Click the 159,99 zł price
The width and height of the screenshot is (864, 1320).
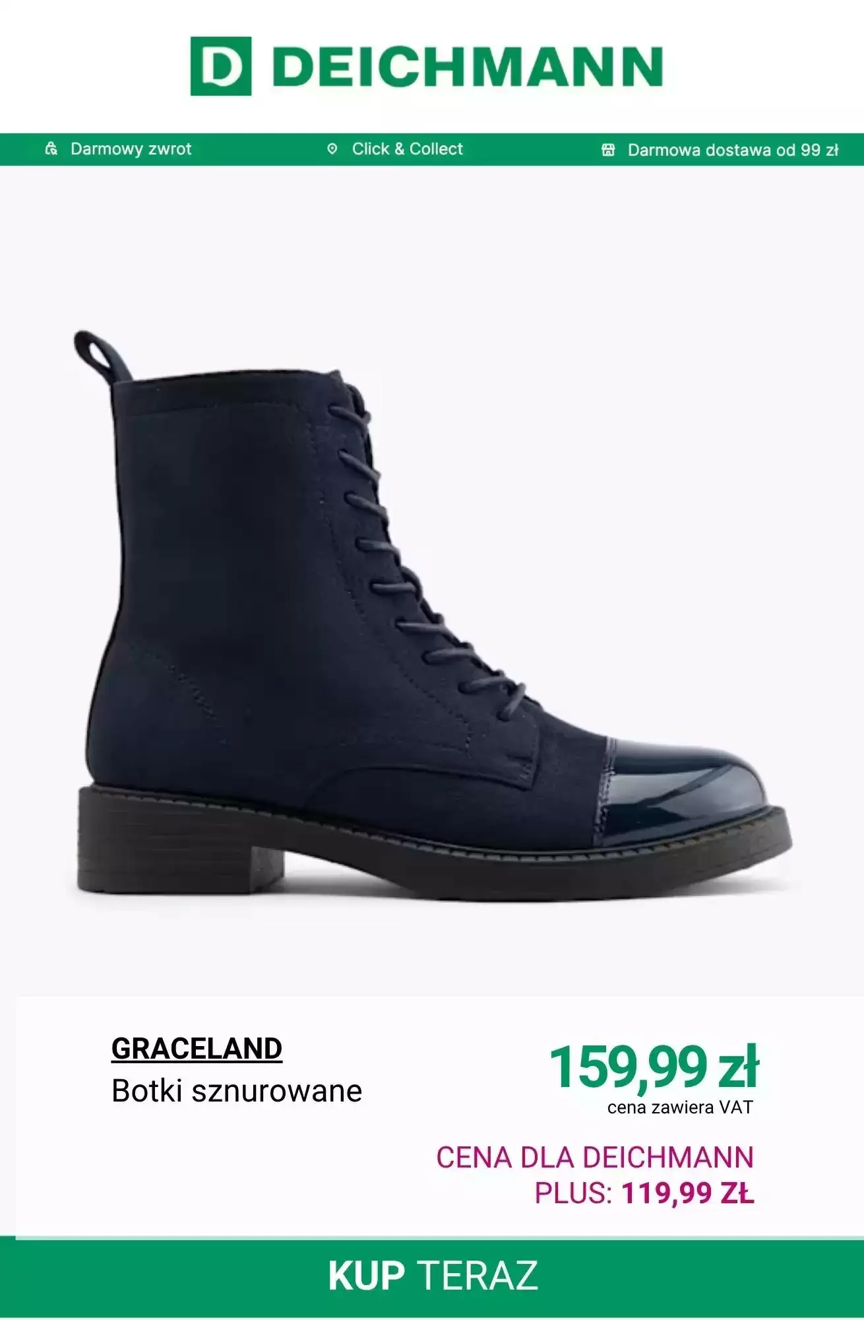(654, 1067)
